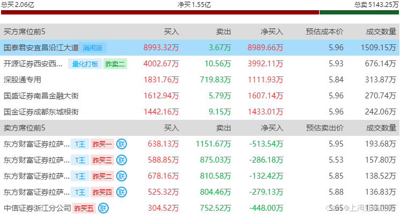The width and height of the screenshot is (400, 215).
Task: Click the 昨买二 tag
Action: (102, 176)
